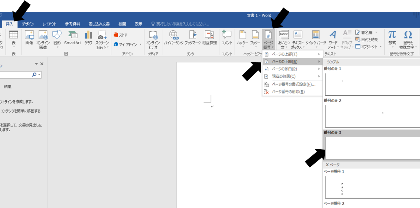The width and height of the screenshot is (420, 208).
Task: Open the レイアウト ribbon tab
Action: pyautogui.click(x=50, y=24)
